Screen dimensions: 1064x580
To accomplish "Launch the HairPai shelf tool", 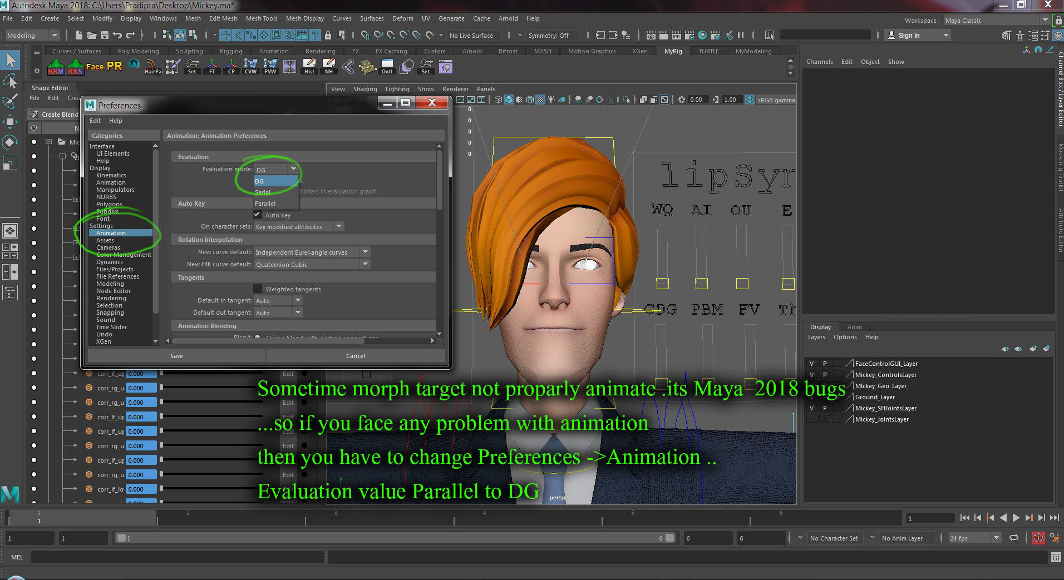I will click(153, 67).
